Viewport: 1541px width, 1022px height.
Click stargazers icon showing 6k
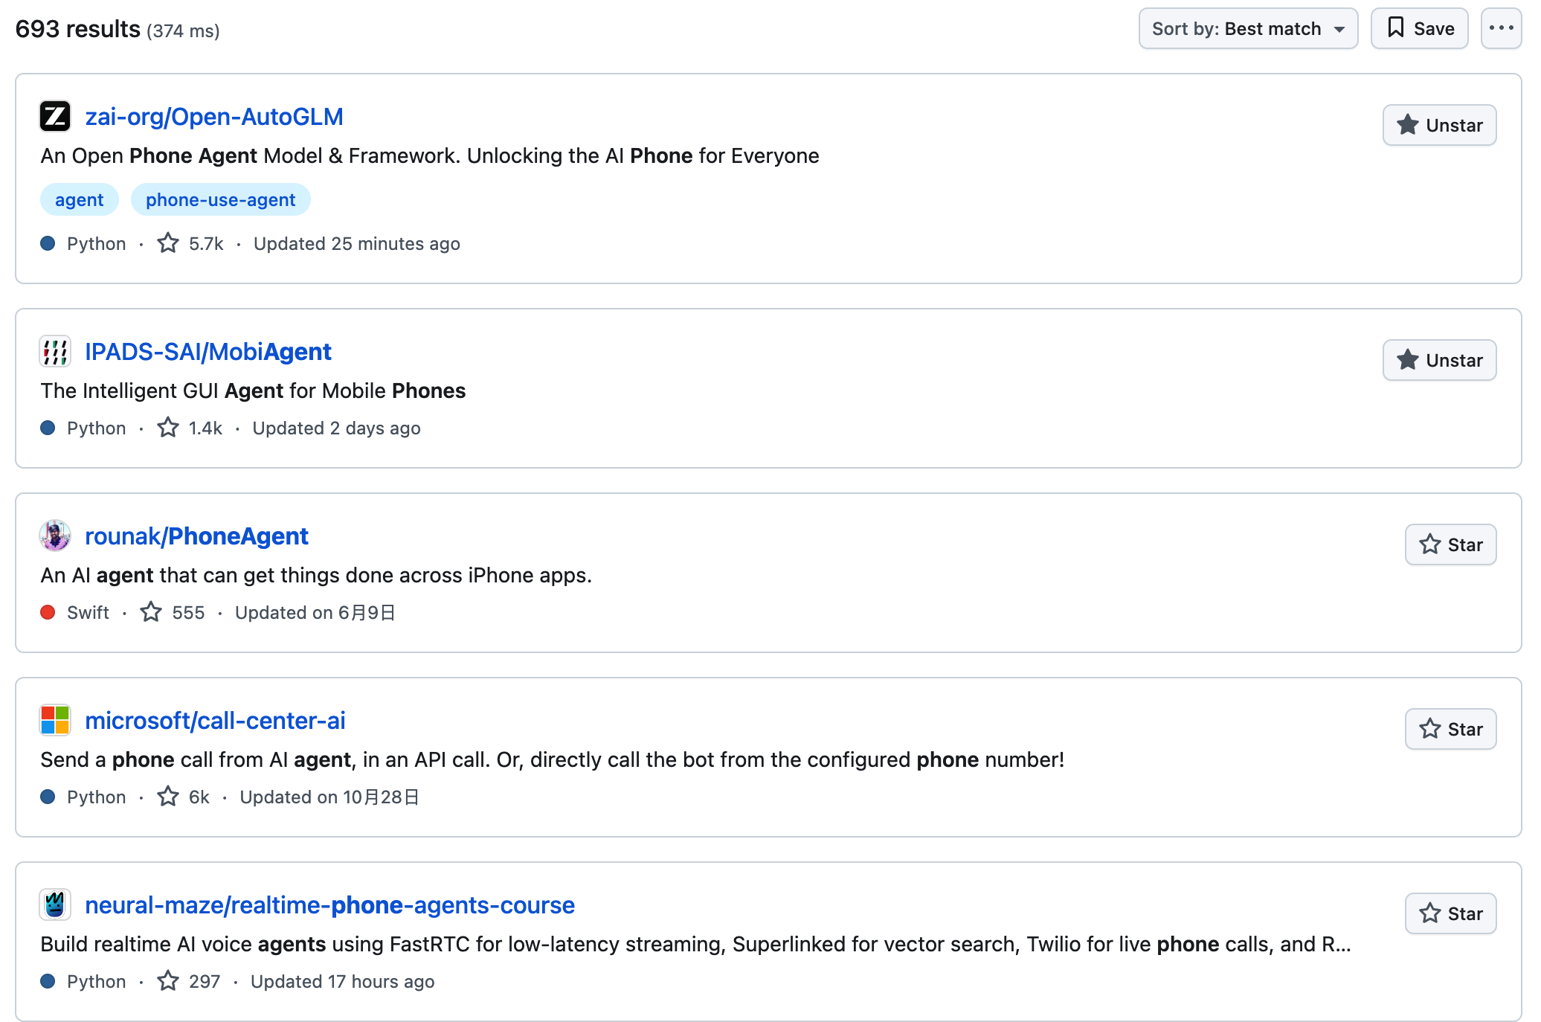coord(168,797)
